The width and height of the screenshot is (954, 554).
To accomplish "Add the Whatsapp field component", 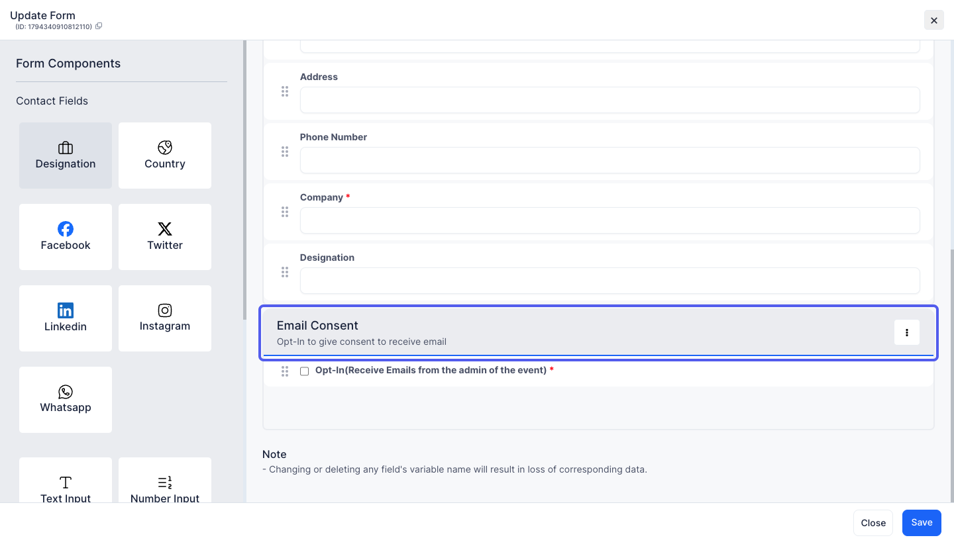I will tap(66, 400).
